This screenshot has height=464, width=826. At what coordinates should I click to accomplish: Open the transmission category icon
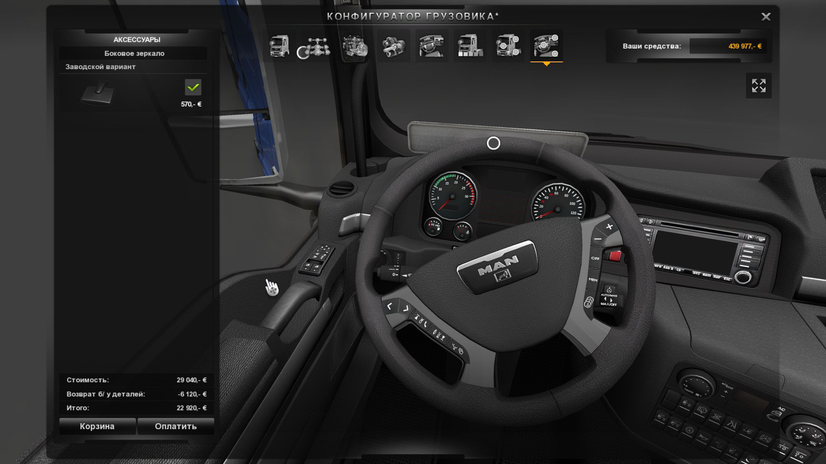393,46
